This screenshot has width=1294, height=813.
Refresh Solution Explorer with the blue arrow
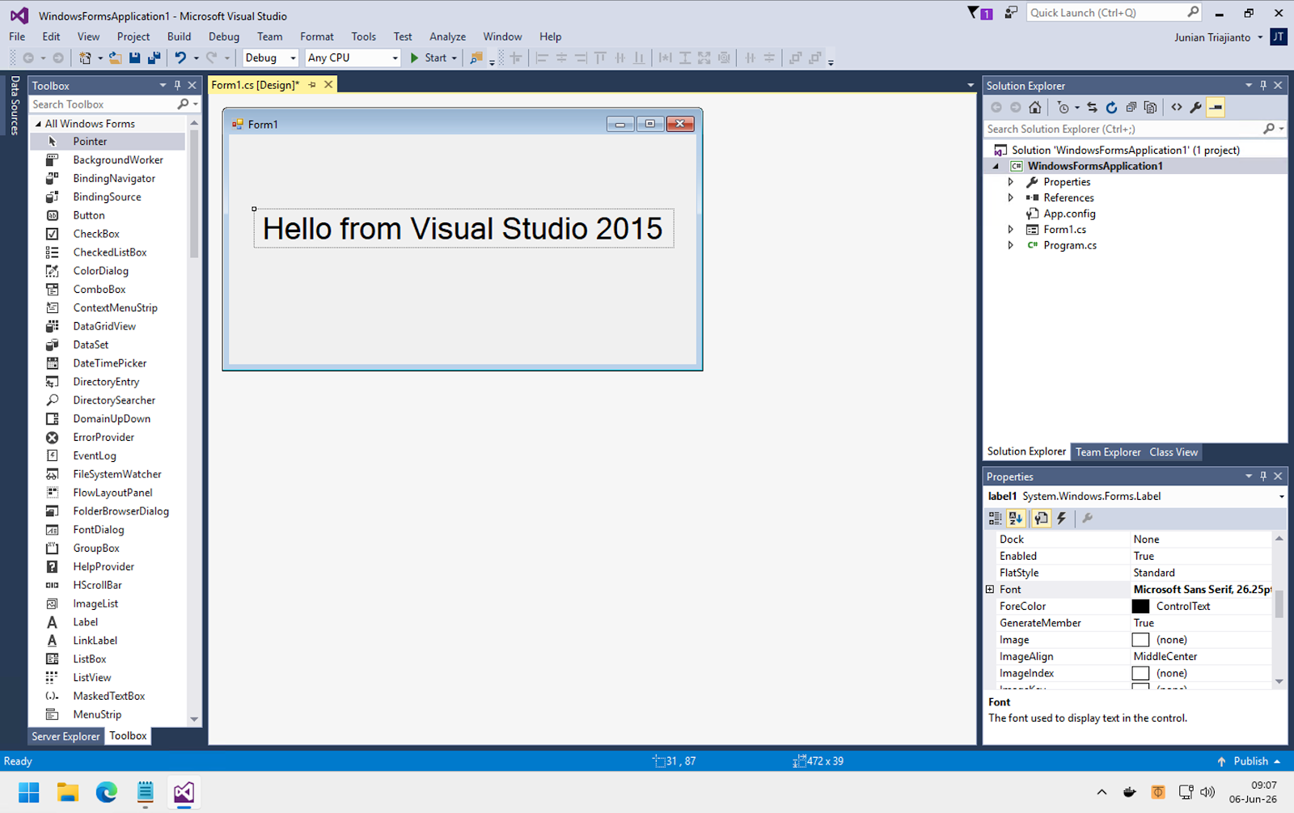pos(1111,108)
